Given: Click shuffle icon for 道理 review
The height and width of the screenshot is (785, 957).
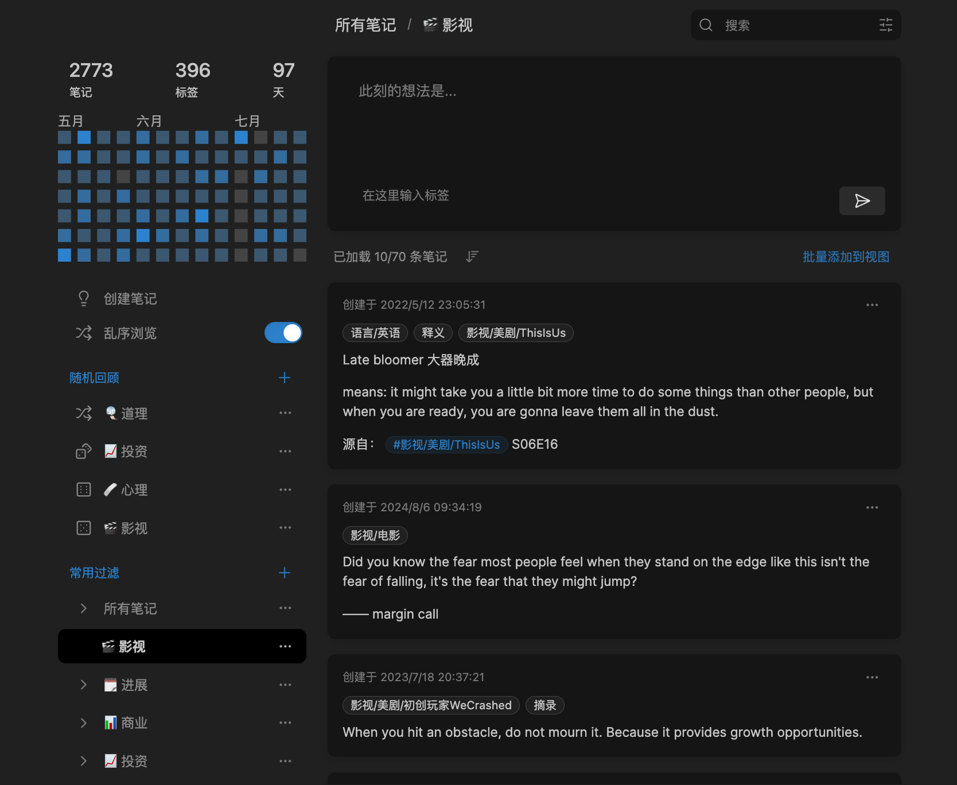Looking at the screenshot, I should point(84,413).
